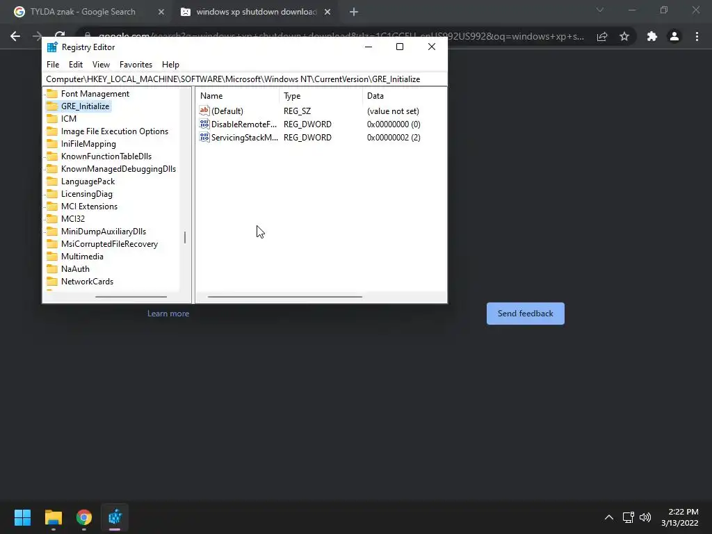Viewport: 712px width, 534px height.
Task: Select the LanguagePack key
Action: pos(88,181)
